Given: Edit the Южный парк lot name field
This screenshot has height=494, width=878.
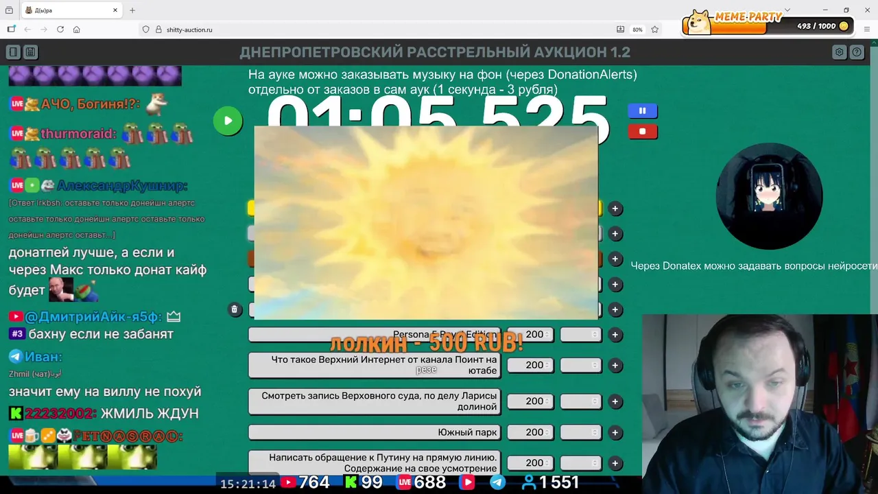Looking at the screenshot, I should 375,432.
